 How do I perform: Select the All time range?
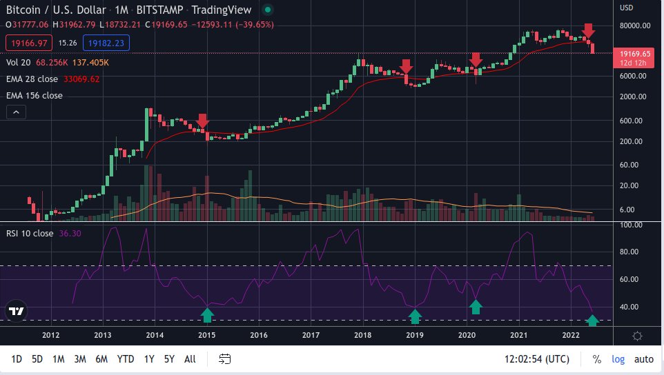click(190, 359)
